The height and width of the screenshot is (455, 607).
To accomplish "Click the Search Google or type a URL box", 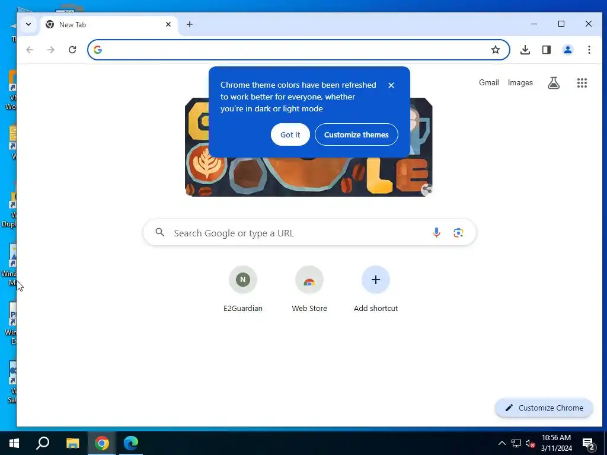I will point(309,232).
